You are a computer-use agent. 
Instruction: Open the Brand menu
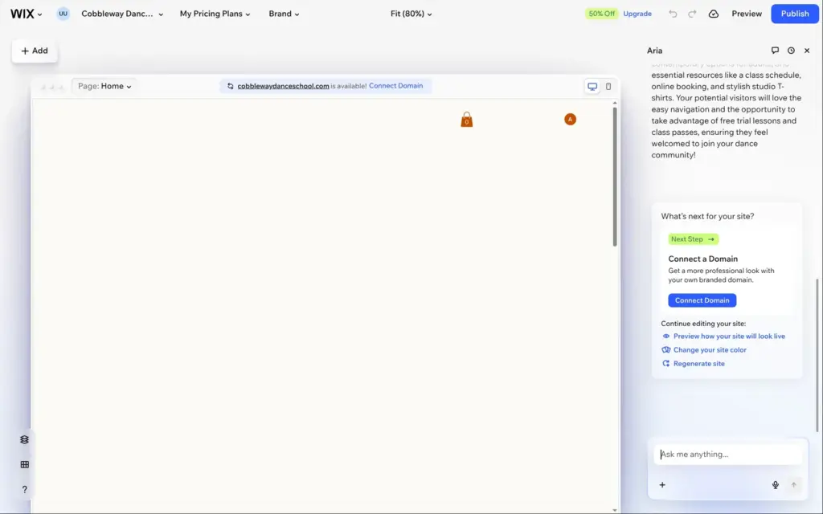point(284,14)
